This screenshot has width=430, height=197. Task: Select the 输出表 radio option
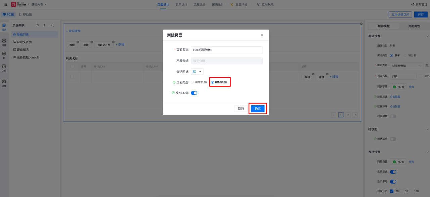coord(405,55)
